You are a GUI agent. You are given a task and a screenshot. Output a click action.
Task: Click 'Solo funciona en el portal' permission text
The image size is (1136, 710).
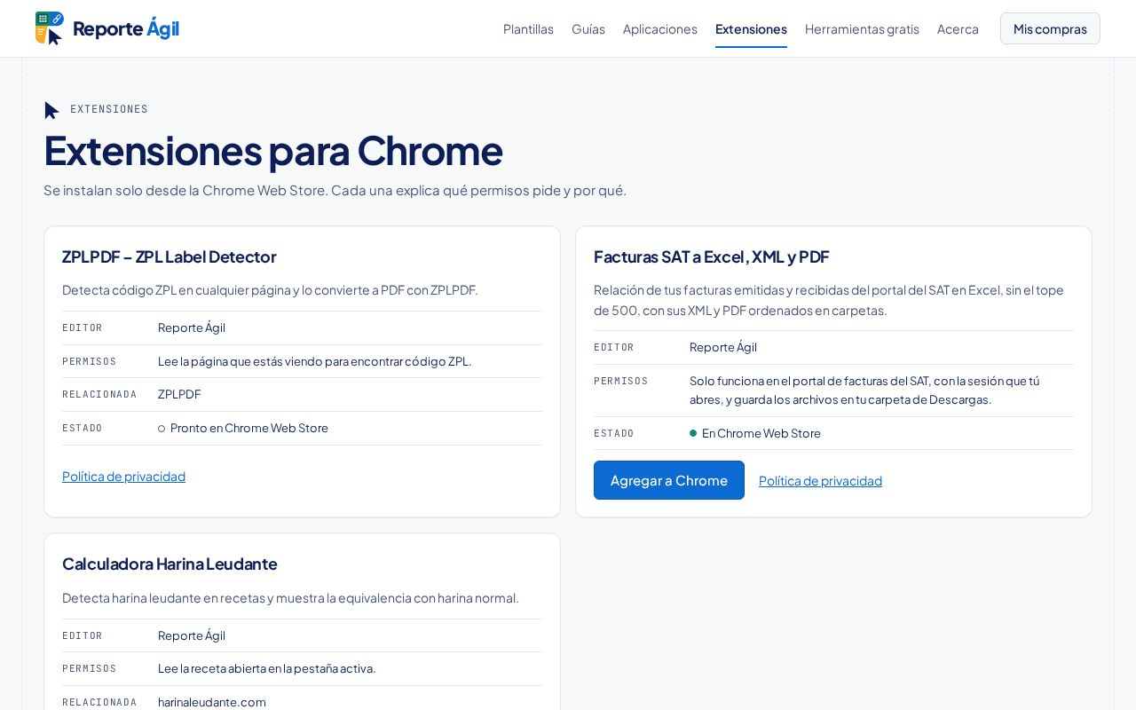(x=864, y=390)
